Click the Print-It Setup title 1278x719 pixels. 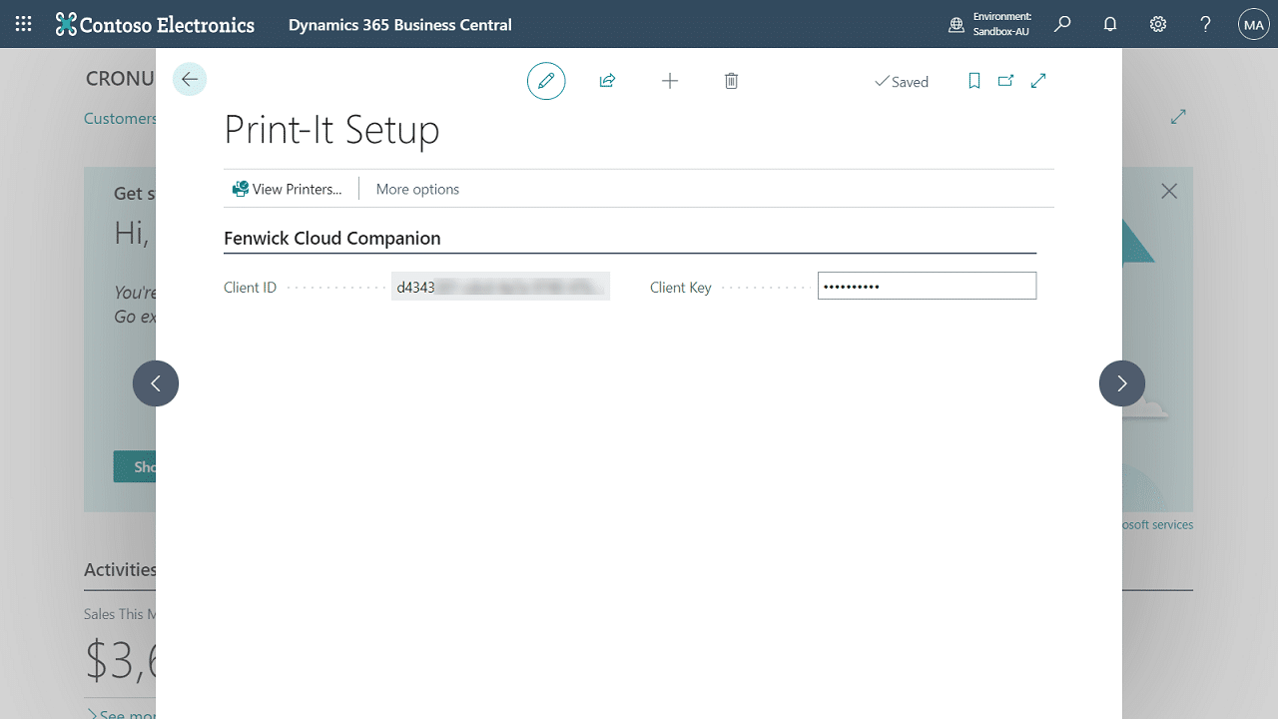[331, 130]
